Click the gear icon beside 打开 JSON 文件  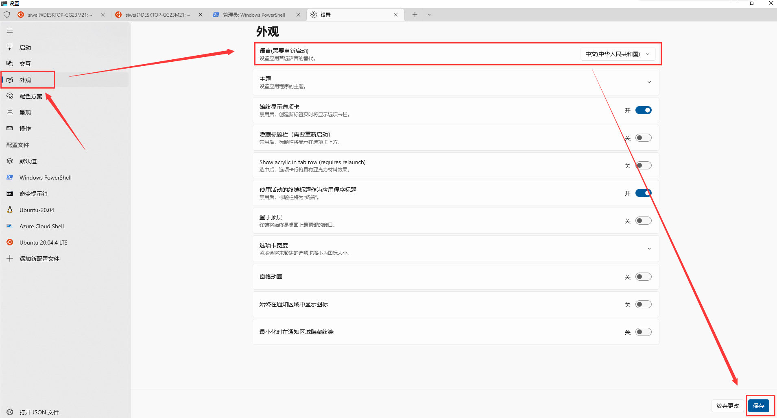point(10,412)
